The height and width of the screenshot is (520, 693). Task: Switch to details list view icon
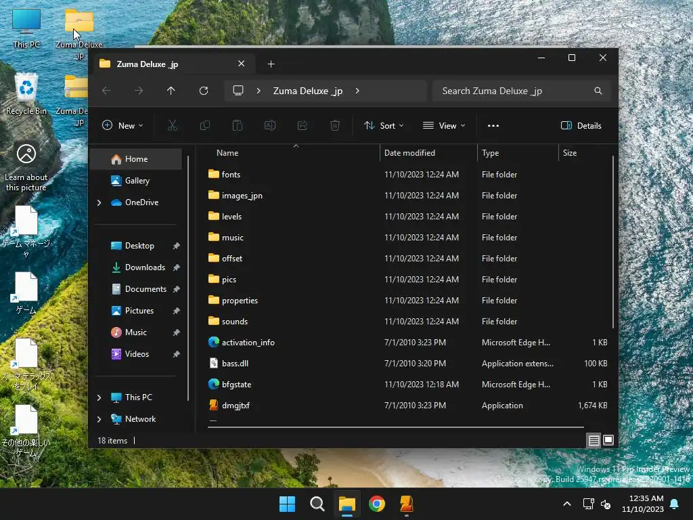594,440
